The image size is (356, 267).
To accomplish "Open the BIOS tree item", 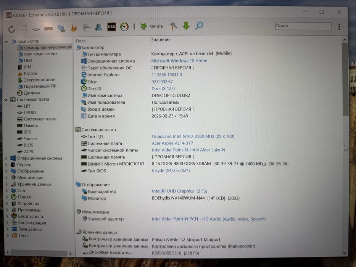I will 25,145.
